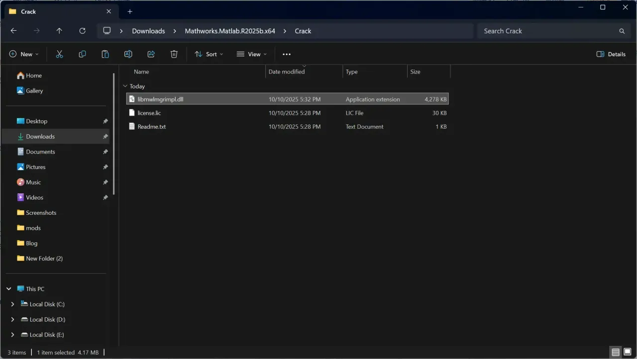The height and width of the screenshot is (359, 637).
Task: Click the search magnifier icon
Action: click(622, 31)
